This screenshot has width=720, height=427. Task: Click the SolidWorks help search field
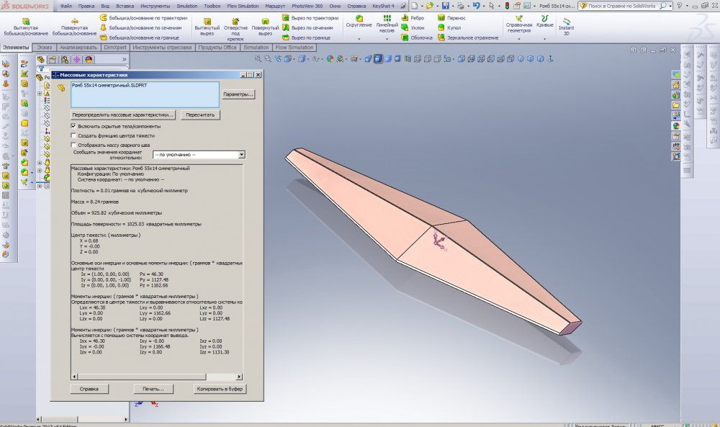(623, 6)
